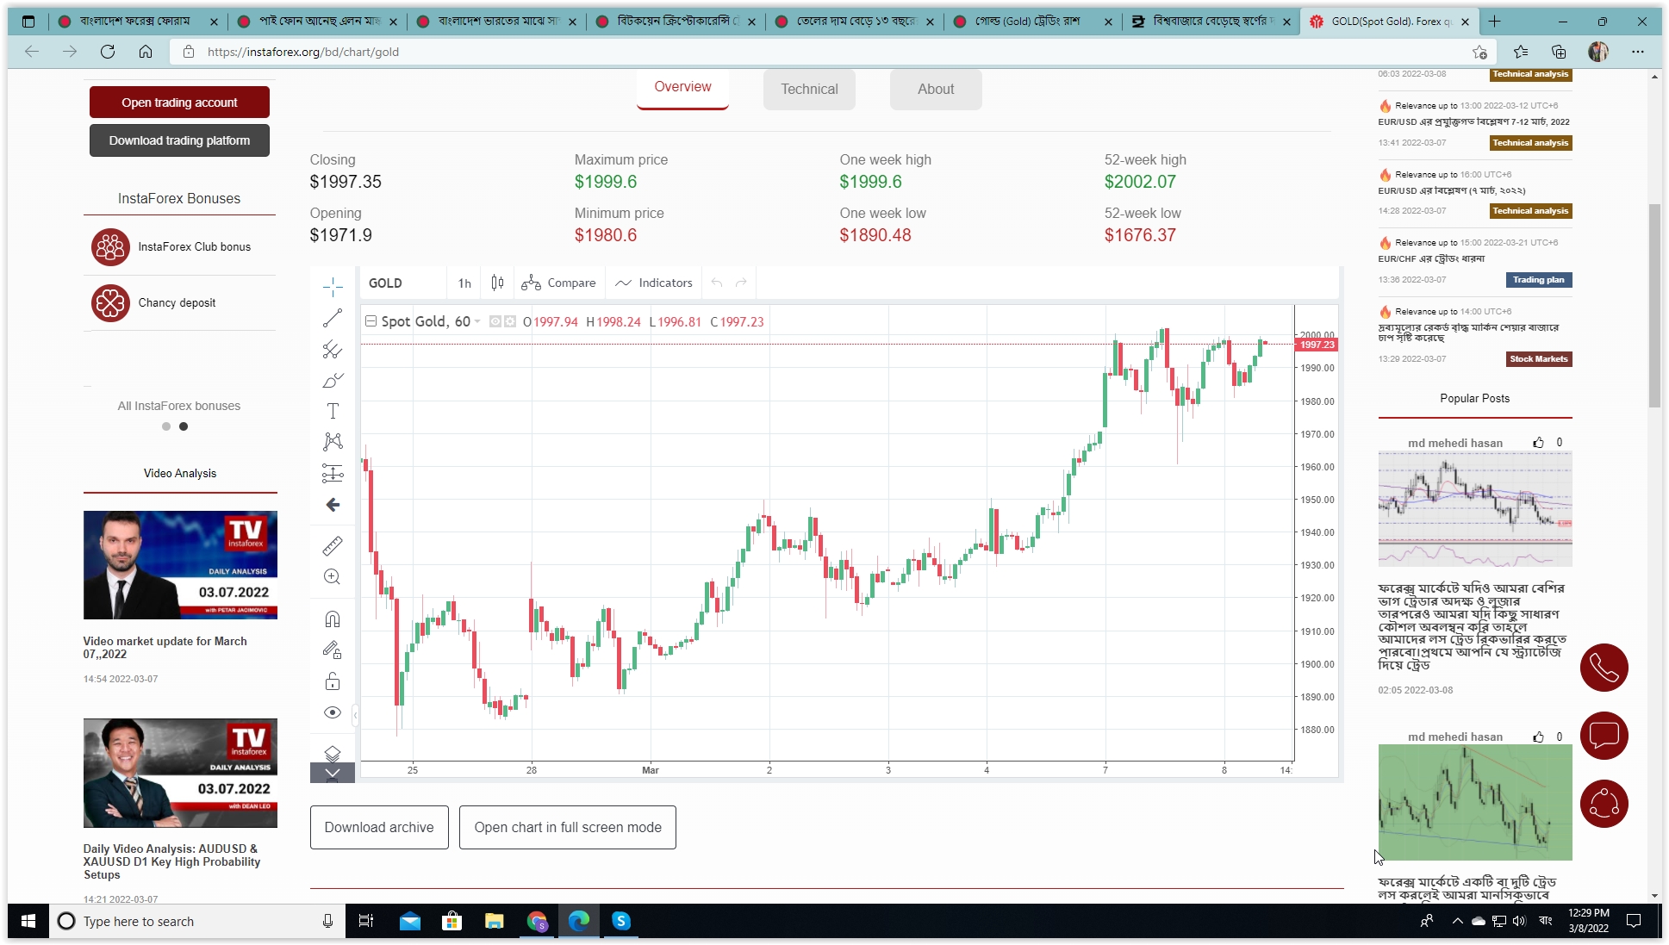Open Dean Leo daily analysis video thumbnail

point(180,773)
